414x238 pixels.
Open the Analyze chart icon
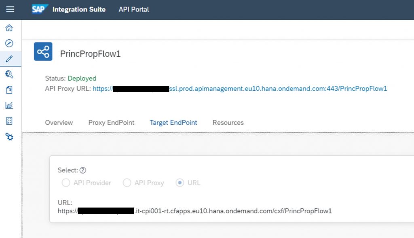(9, 106)
